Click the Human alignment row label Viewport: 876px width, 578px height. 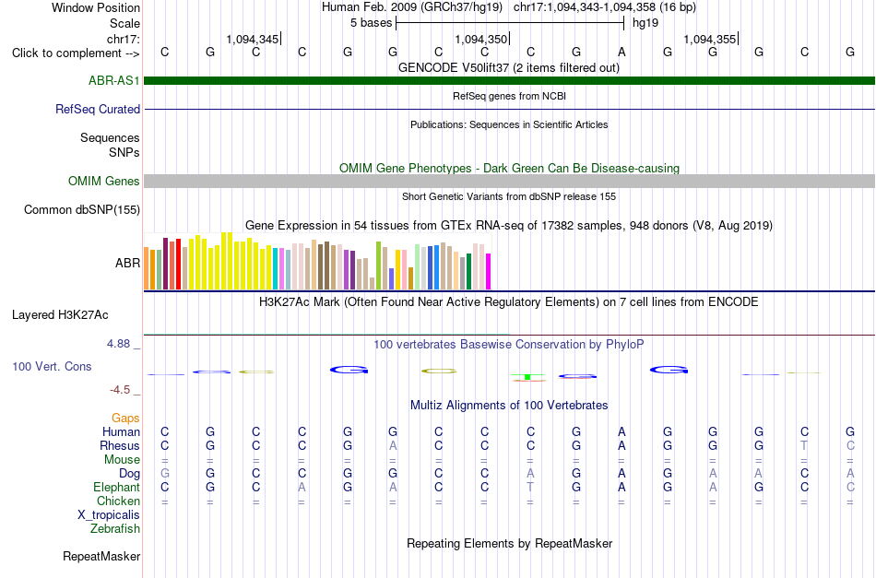[x=121, y=431]
